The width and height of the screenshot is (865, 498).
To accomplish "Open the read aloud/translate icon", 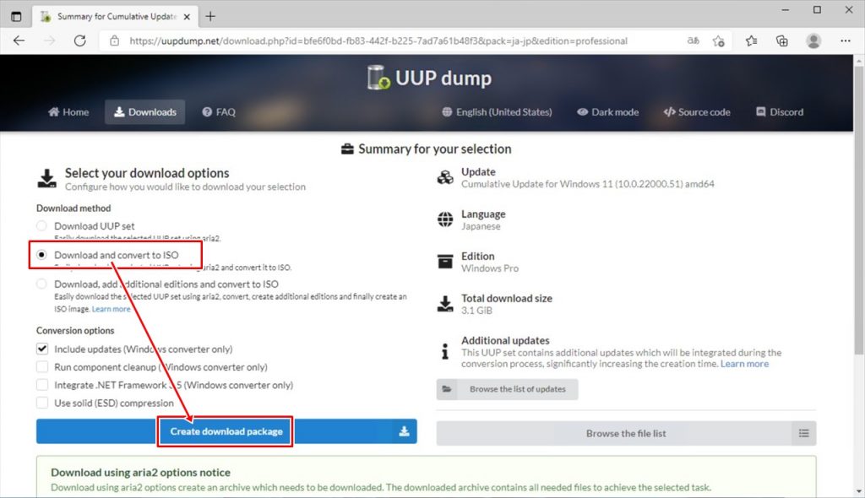I will (694, 41).
